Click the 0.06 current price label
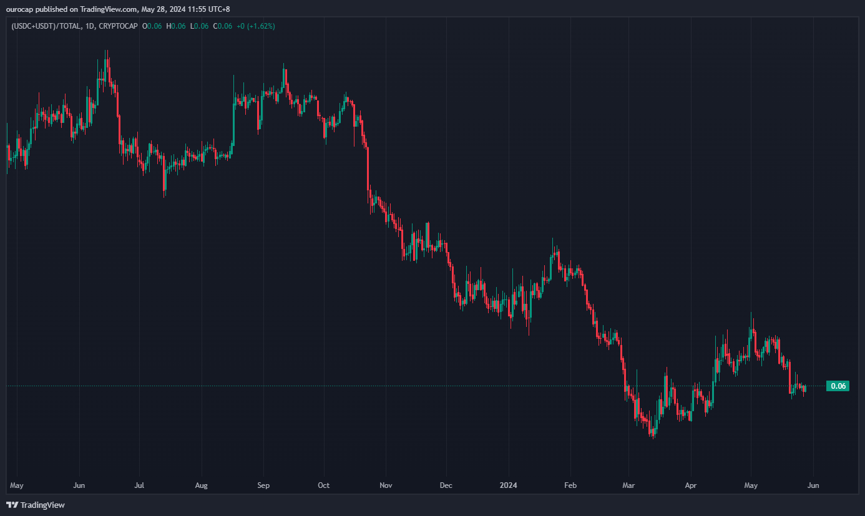 pyautogui.click(x=838, y=386)
